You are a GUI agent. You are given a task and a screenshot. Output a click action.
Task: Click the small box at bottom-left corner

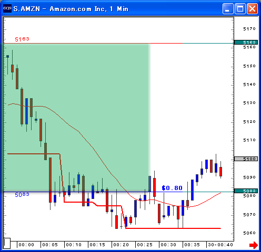coord(7,243)
